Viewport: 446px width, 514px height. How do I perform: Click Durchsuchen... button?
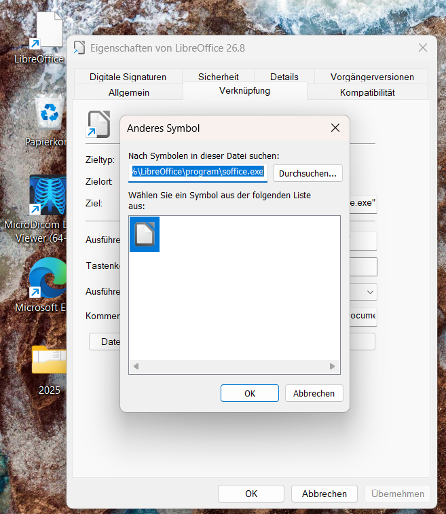point(308,173)
